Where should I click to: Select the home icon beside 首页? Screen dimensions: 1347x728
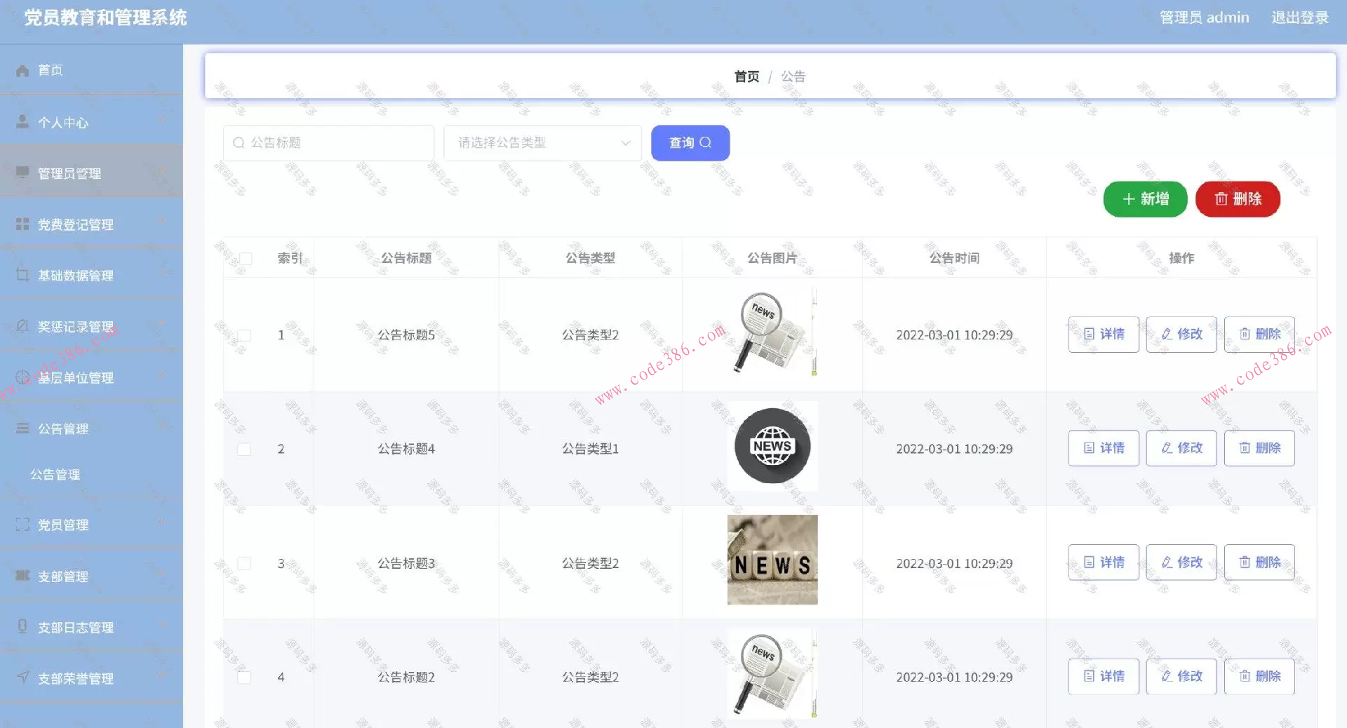(21, 69)
